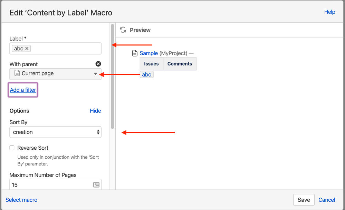Image resolution: width=345 pixels, height=210 pixels.
Task: Click the Add a filter link
Action: (x=23, y=90)
